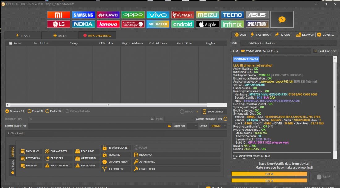
Task: Select the Apple brand logo
Action: (x=207, y=24)
